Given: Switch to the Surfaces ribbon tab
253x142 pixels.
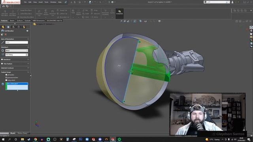Looking at the screenshot, I should [20, 21].
